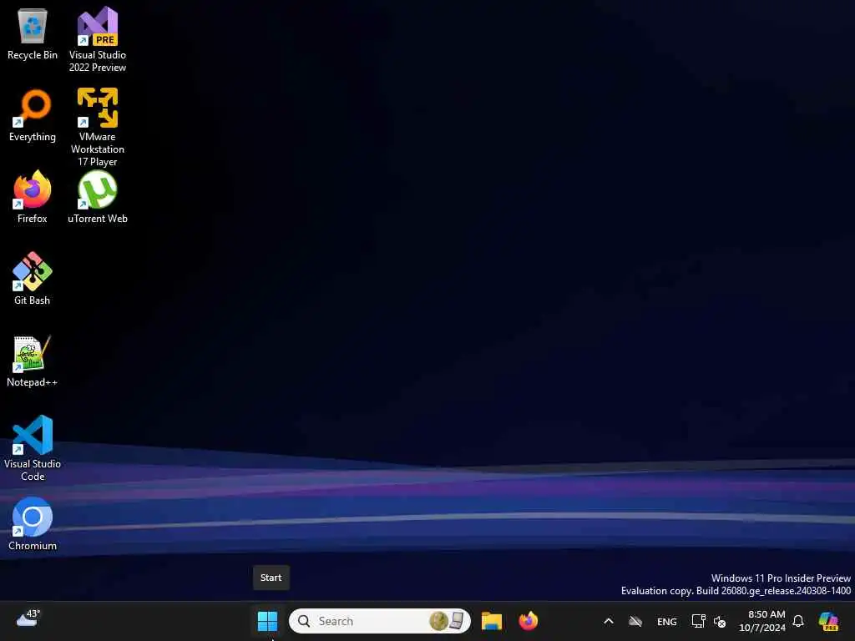Select the Everything search shortcut
The image size is (855, 641).
tap(33, 115)
